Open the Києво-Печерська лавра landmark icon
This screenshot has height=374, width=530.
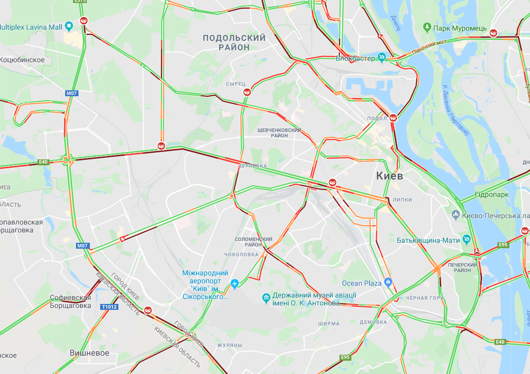click(455, 215)
